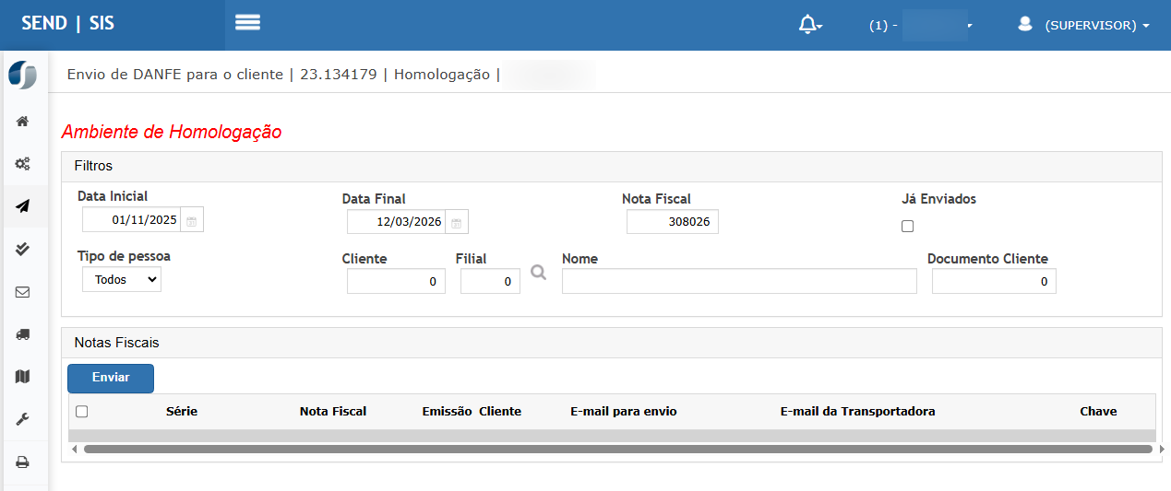Check the select-all box in table header

coord(82,412)
